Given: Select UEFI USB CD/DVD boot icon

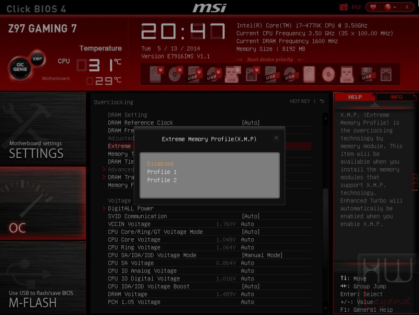Looking at the screenshot, I should (214, 74).
